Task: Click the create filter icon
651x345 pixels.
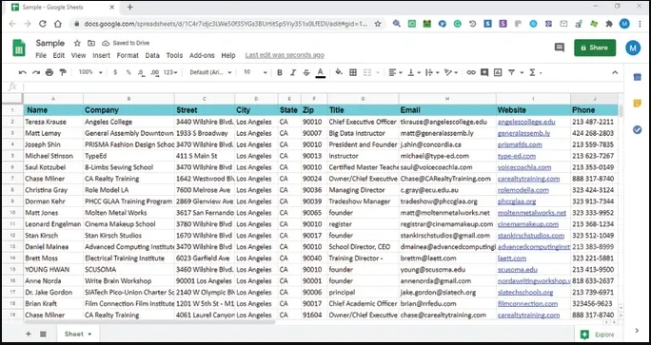Action: pyautogui.click(x=511, y=72)
